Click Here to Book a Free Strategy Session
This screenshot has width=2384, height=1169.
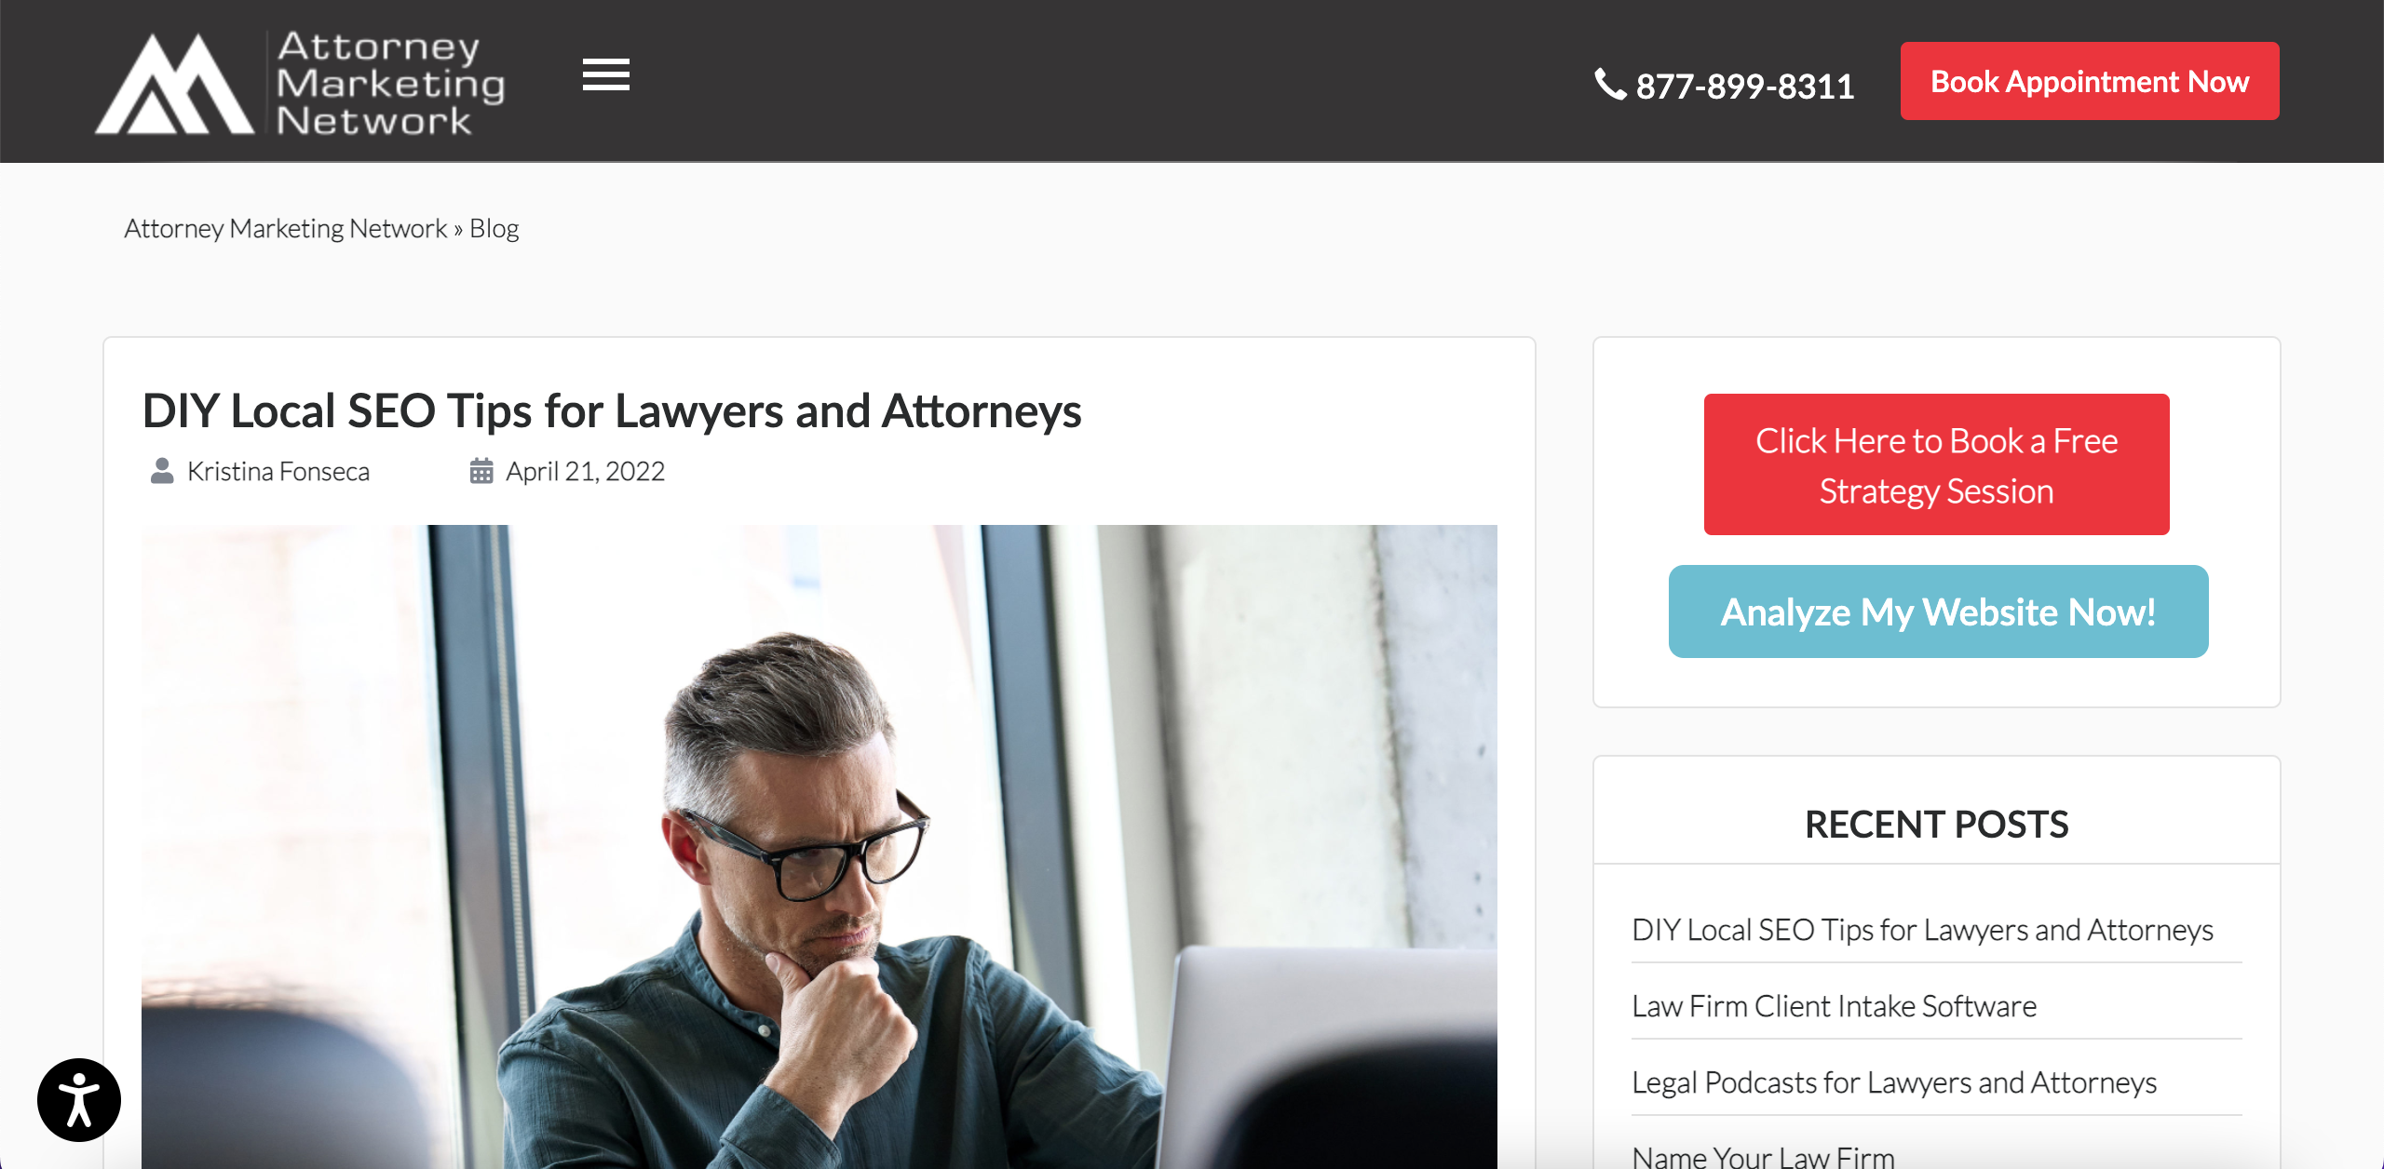pyautogui.click(x=1937, y=464)
